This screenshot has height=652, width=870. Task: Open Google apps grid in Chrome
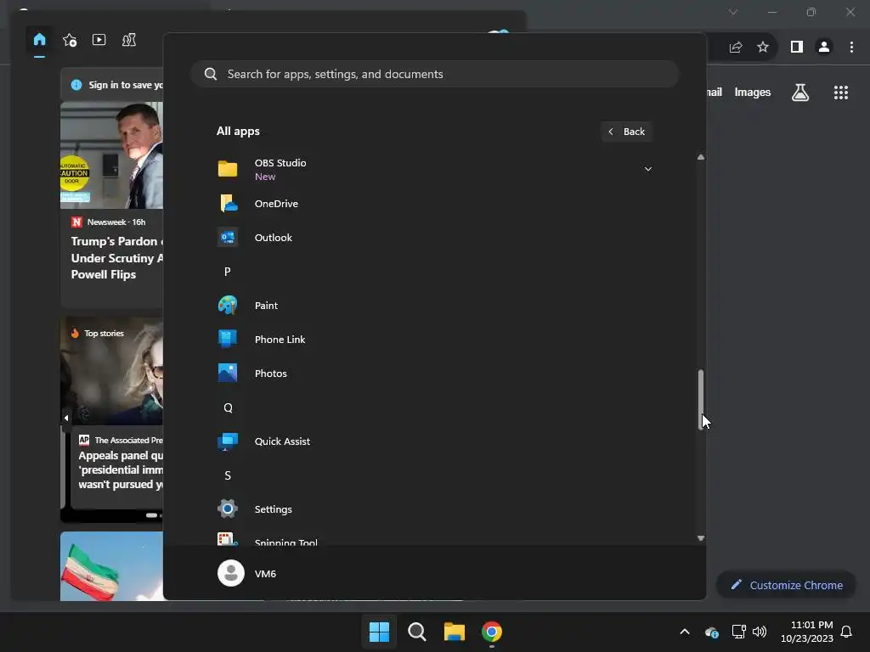840,93
